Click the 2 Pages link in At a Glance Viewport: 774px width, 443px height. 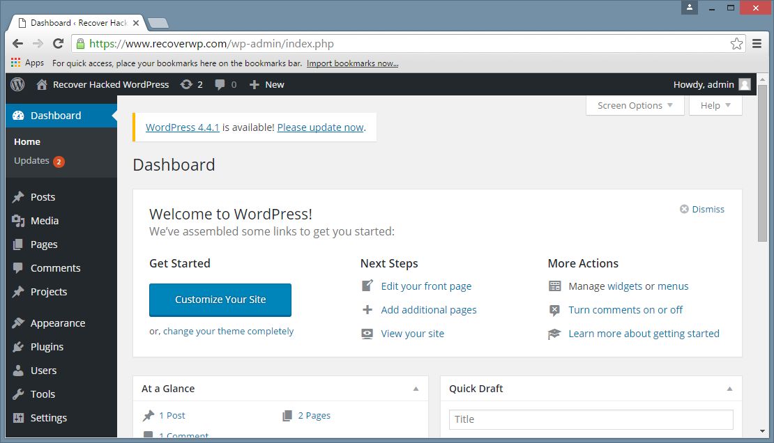pyautogui.click(x=314, y=415)
